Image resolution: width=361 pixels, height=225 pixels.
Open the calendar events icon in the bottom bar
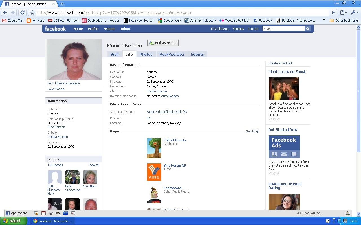click(x=43, y=213)
